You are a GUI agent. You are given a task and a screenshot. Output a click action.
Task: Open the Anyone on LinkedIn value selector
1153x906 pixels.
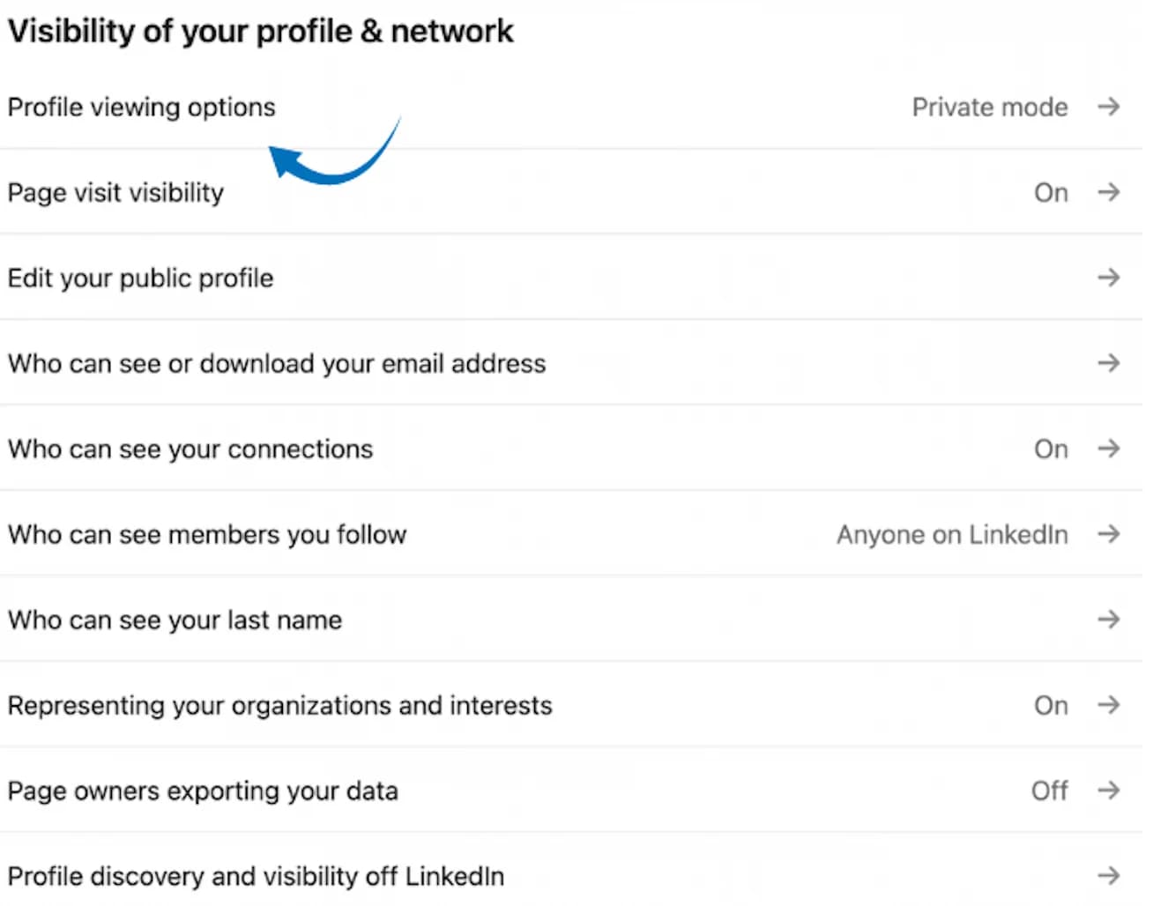click(952, 534)
